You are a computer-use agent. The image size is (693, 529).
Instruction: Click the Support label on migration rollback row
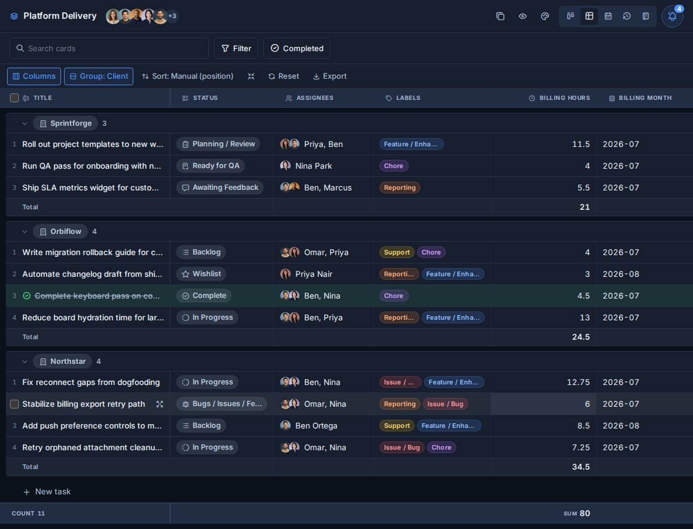396,252
